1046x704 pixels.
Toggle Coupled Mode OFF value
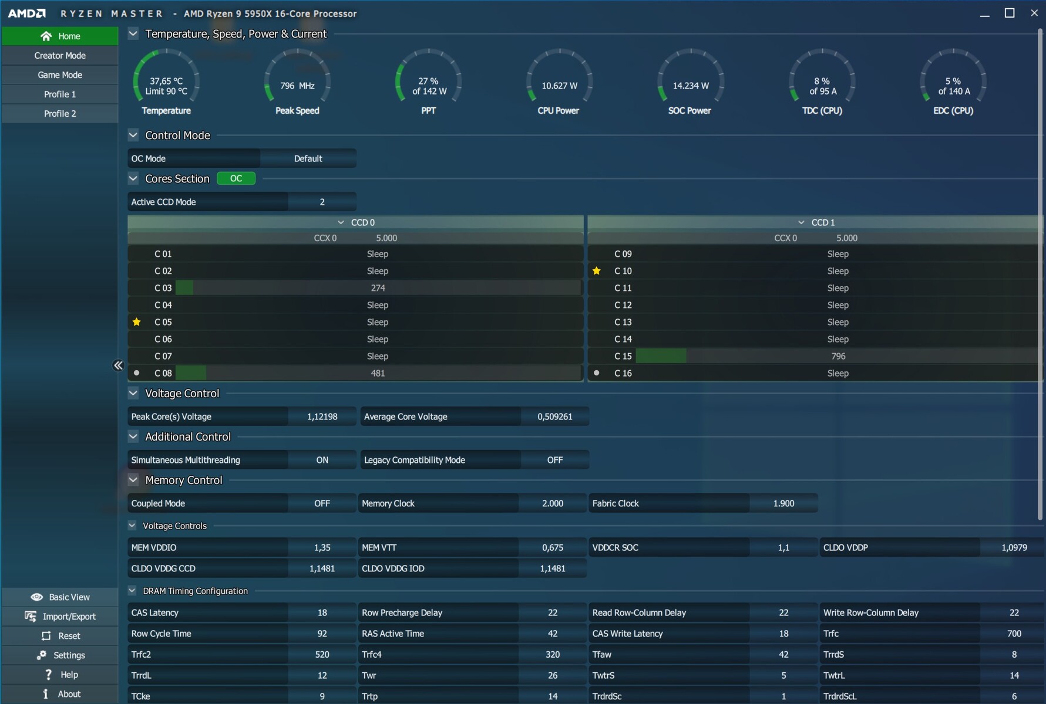point(322,503)
